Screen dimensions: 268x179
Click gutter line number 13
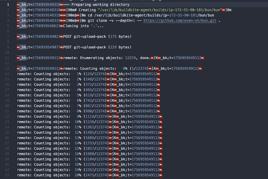(7, 69)
